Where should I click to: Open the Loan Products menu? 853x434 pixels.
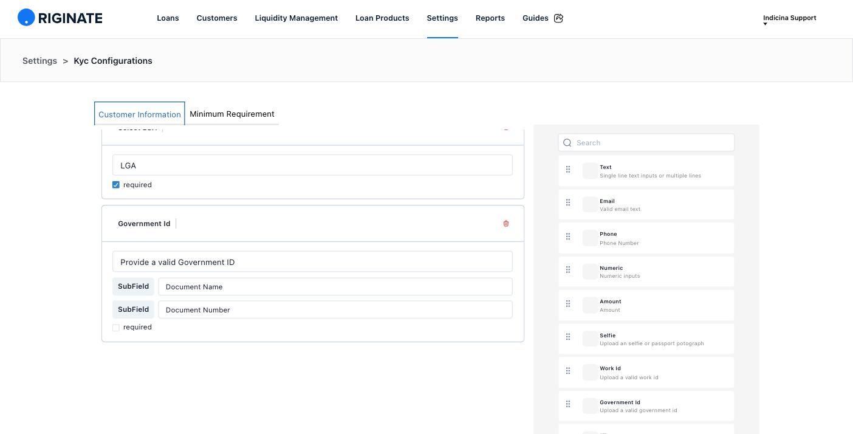coord(382,18)
